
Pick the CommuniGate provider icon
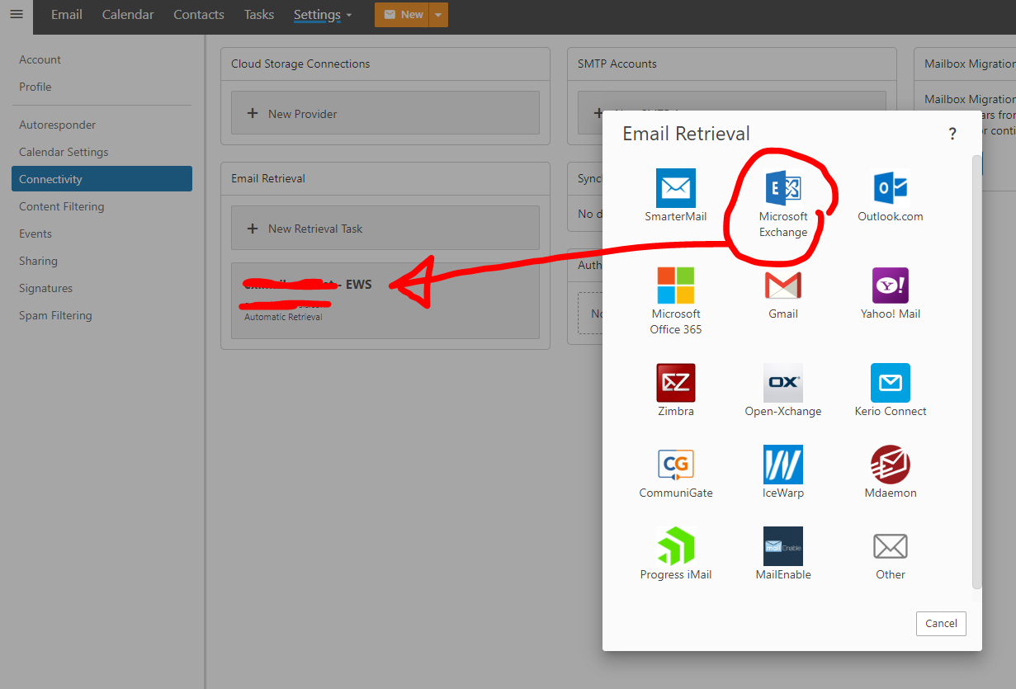coord(676,465)
